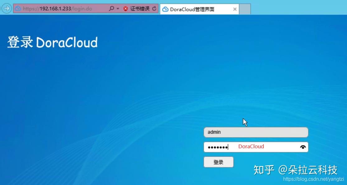347x185 pixels.
Task: Click the 登录 login button
Action: (218, 162)
